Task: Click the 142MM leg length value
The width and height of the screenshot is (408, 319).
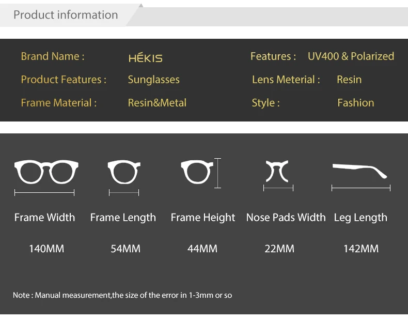Action: click(x=361, y=249)
